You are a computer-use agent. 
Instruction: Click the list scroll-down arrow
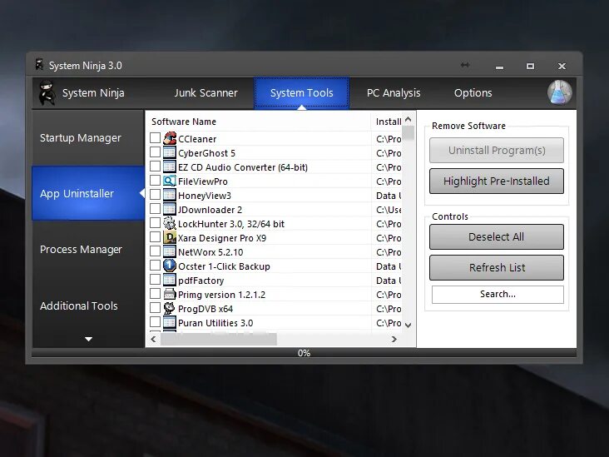tap(408, 325)
